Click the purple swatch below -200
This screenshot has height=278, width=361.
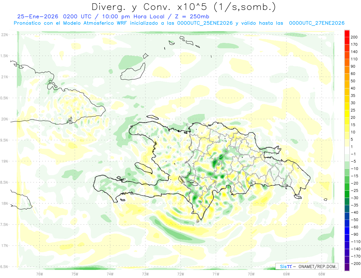347,267
